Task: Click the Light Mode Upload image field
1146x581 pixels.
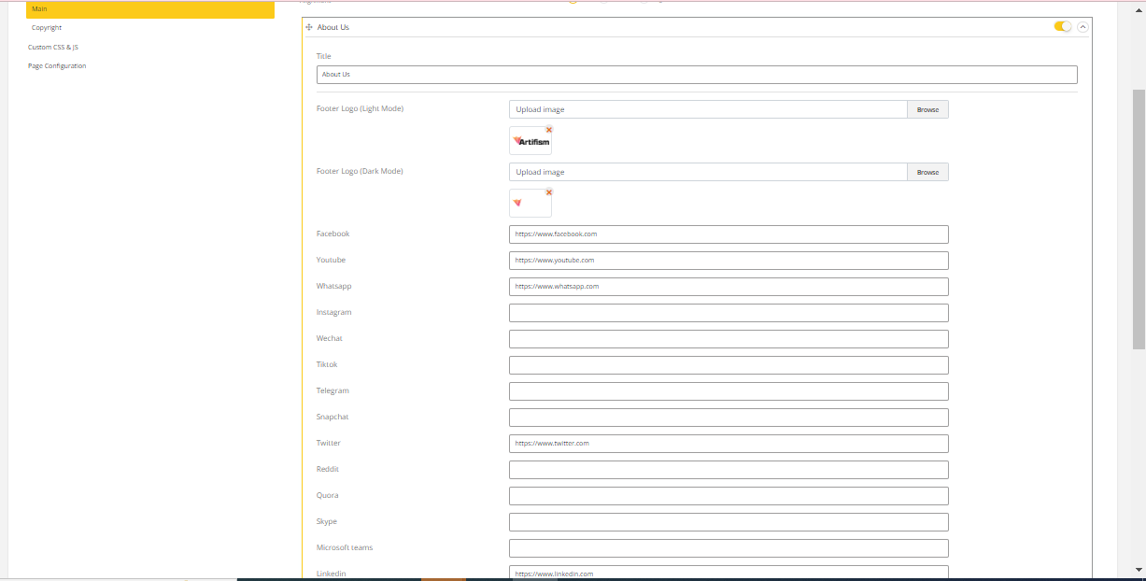Action: [x=708, y=109]
